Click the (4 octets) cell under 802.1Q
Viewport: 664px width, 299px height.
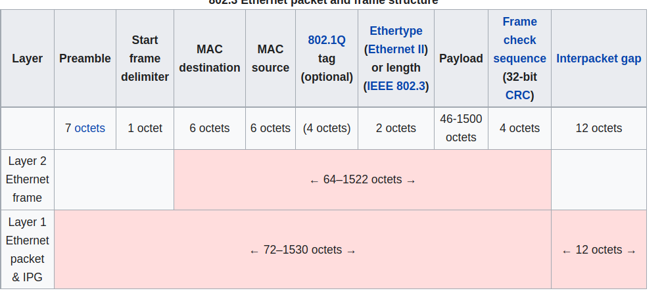pyautogui.click(x=327, y=128)
